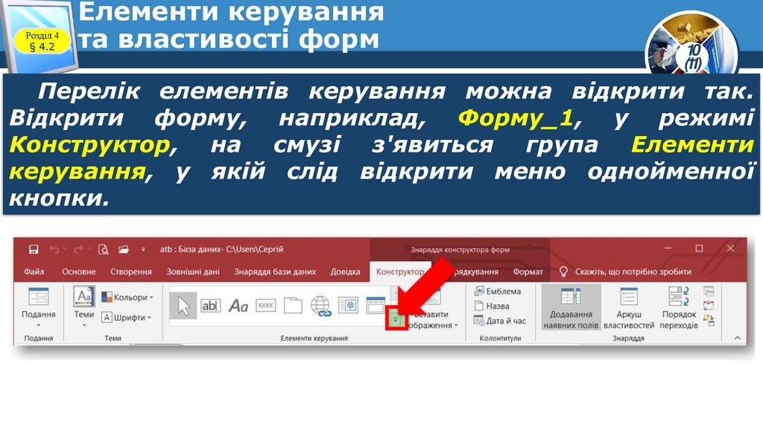Toggle Додавання наявних полів pane
This screenshot has width=763, height=427.
click(571, 307)
